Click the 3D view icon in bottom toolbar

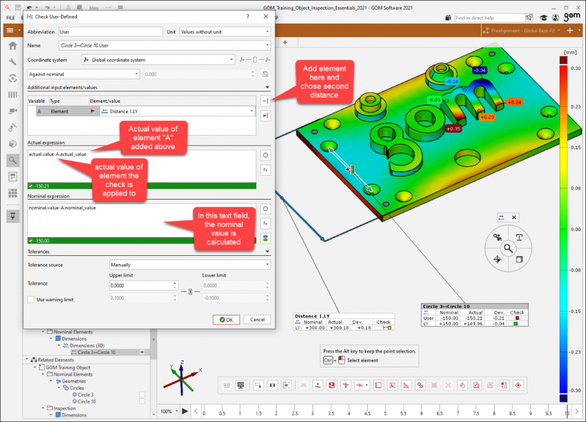tap(241, 385)
